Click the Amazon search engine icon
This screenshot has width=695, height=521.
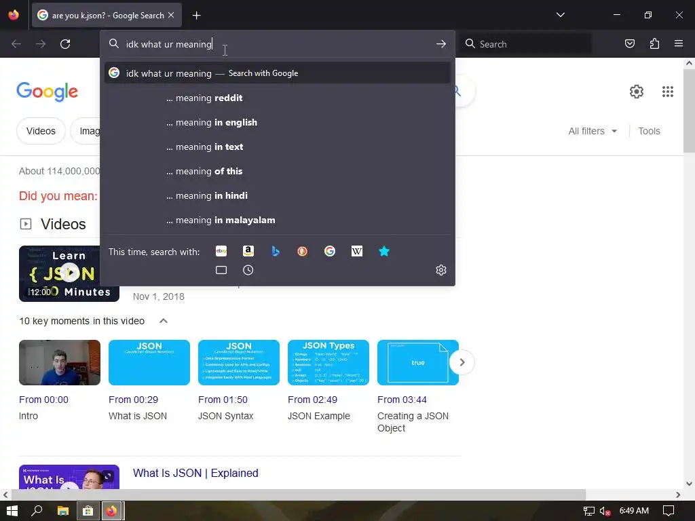(x=248, y=251)
